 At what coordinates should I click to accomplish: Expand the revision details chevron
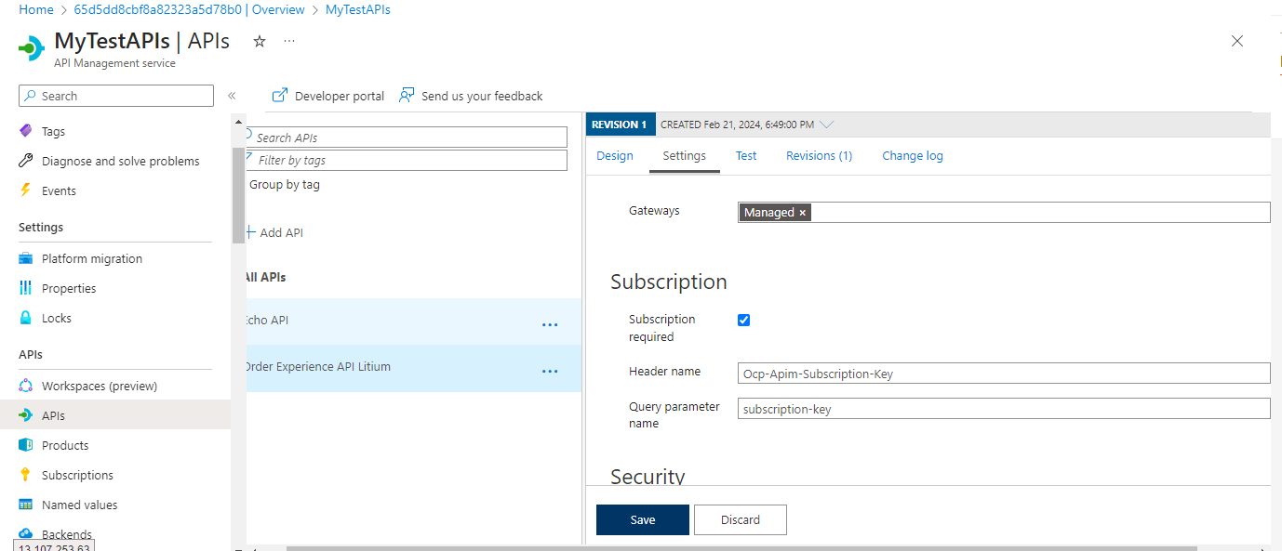pyautogui.click(x=827, y=125)
